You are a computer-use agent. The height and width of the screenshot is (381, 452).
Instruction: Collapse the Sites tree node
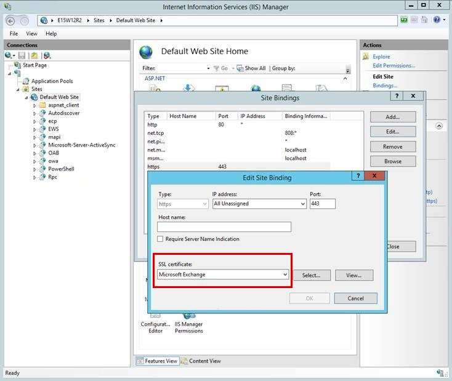coord(18,90)
